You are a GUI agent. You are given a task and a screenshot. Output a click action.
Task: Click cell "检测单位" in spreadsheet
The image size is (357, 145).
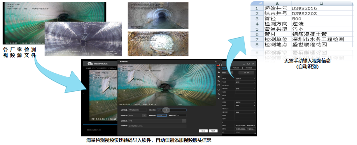pos(277,40)
